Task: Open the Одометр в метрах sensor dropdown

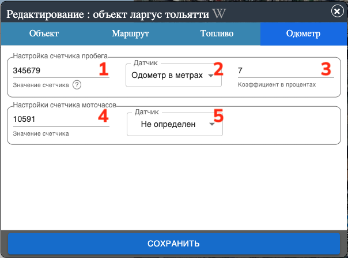Action: click(x=167, y=74)
